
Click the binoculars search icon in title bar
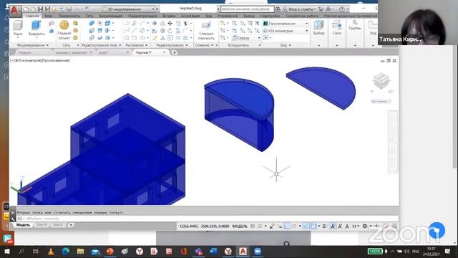278,9
